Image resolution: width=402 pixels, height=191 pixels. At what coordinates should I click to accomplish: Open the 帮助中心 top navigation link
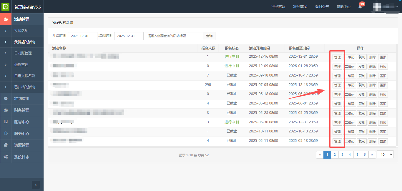(x=343, y=7)
